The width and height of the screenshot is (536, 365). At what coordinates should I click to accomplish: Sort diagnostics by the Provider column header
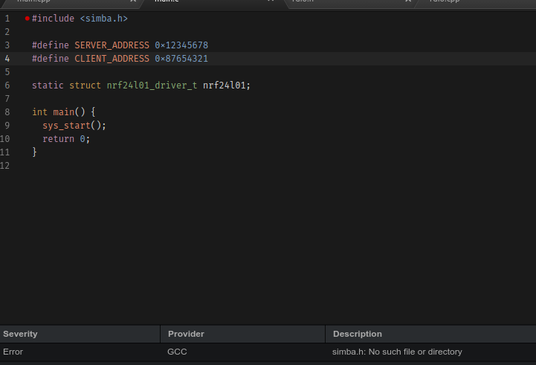click(242, 334)
